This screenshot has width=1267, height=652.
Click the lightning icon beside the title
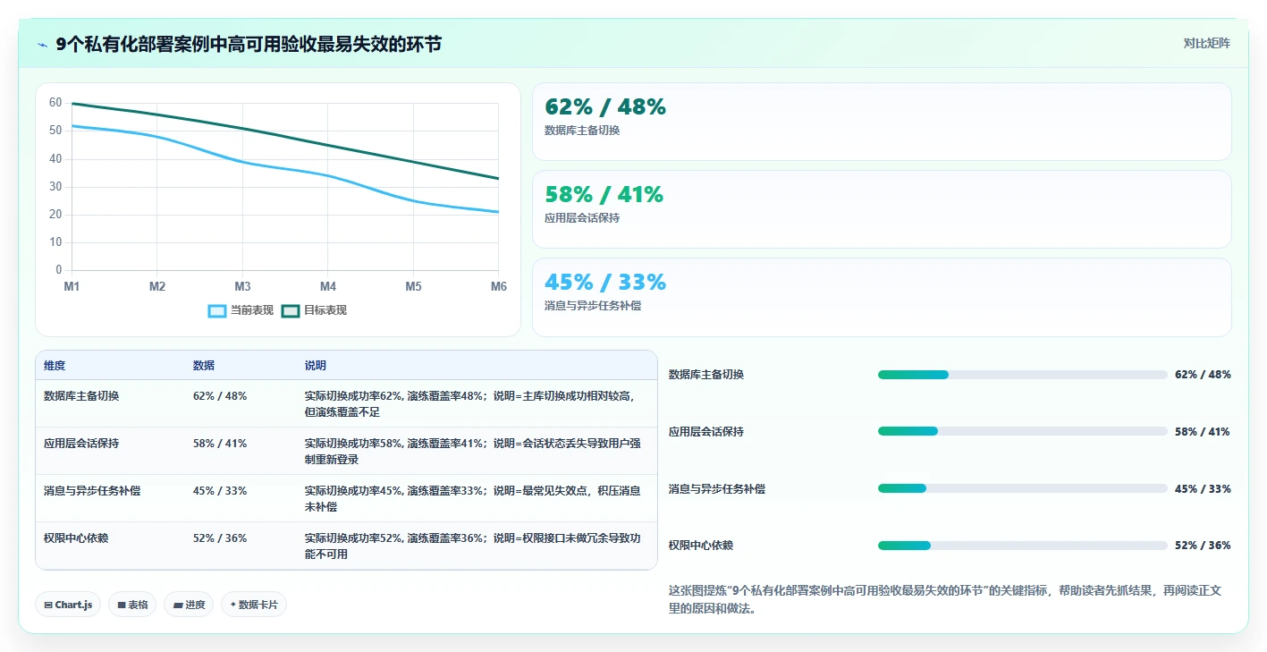point(43,45)
